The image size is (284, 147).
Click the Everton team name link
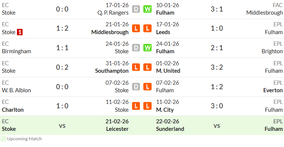(x=273, y=90)
